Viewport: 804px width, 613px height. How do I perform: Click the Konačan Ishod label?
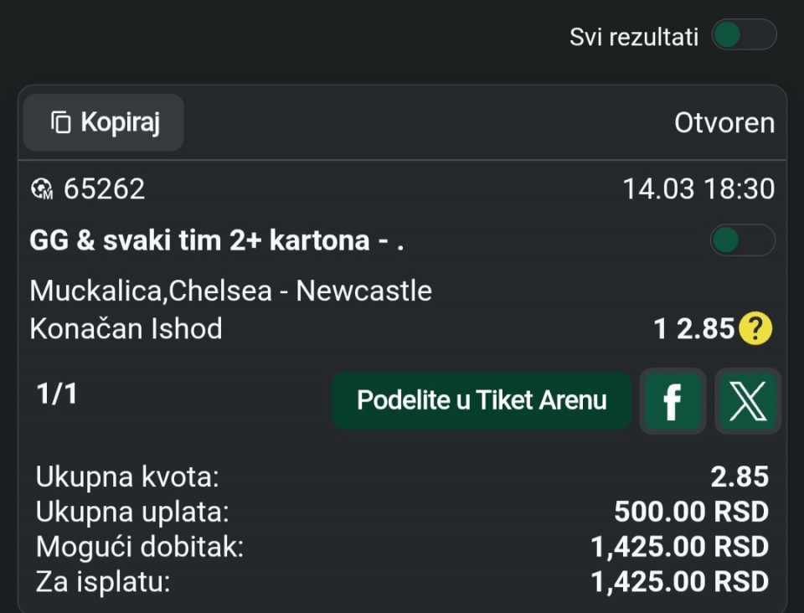(126, 328)
